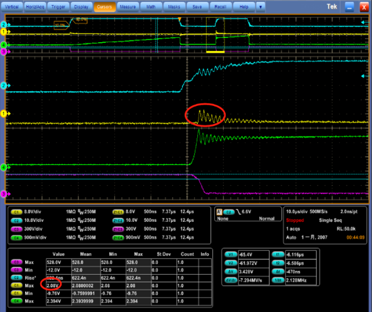This screenshot has width=372, height=312.
Task: Click the trigger 'A' source indicator badge
Action: tap(219, 212)
